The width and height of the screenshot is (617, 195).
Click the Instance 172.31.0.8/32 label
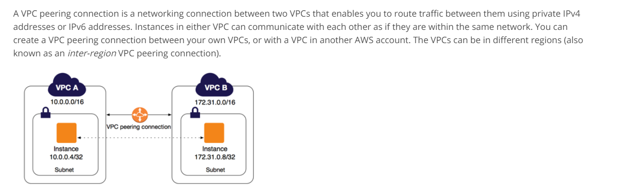point(215,153)
